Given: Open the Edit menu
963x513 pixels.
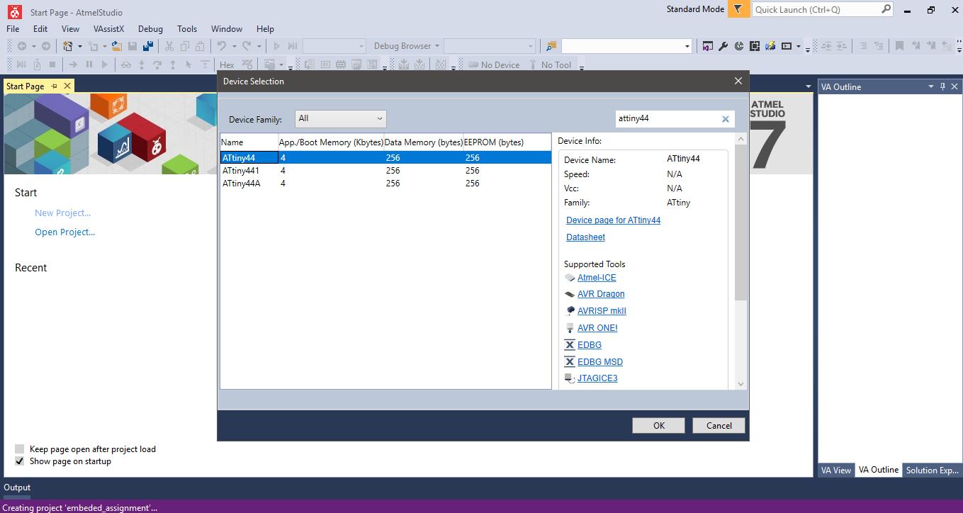Looking at the screenshot, I should pos(40,29).
